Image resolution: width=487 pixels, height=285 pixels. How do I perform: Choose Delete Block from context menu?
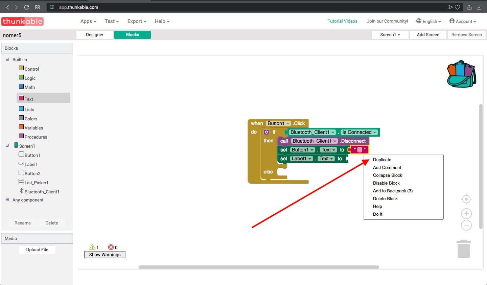[385, 198]
